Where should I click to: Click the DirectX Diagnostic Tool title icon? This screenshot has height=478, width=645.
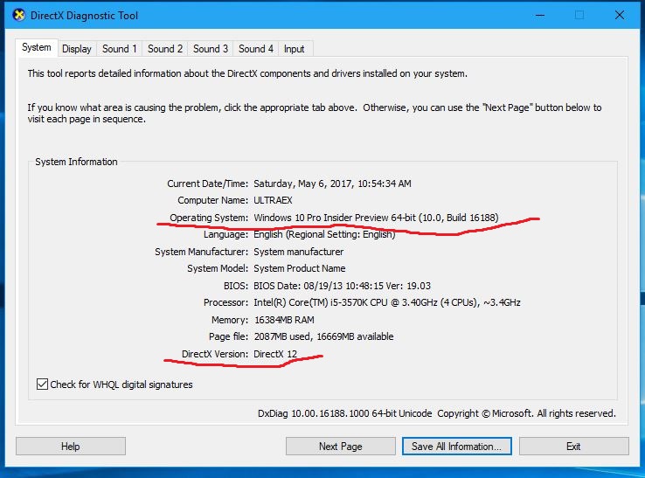18,15
